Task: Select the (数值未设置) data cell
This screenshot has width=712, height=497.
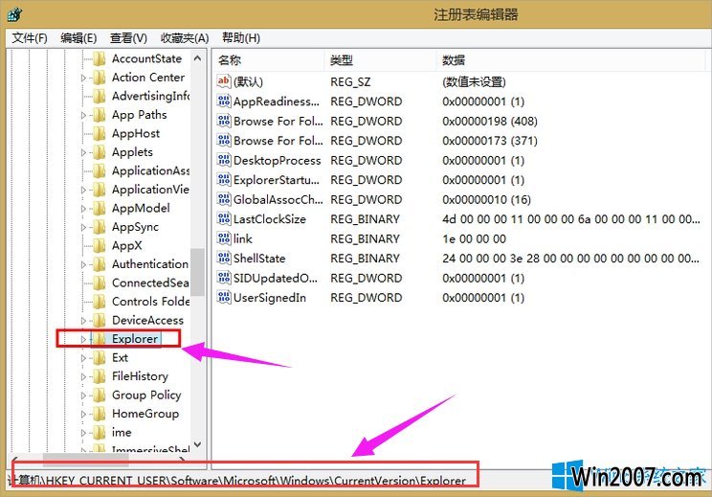Action: 474,81
